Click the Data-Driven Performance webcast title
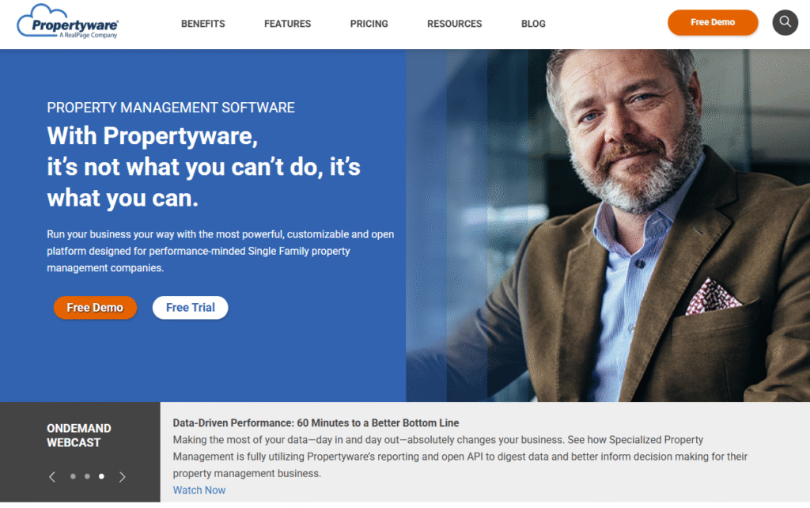The width and height of the screenshot is (810, 508). click(x=316, y=423)
